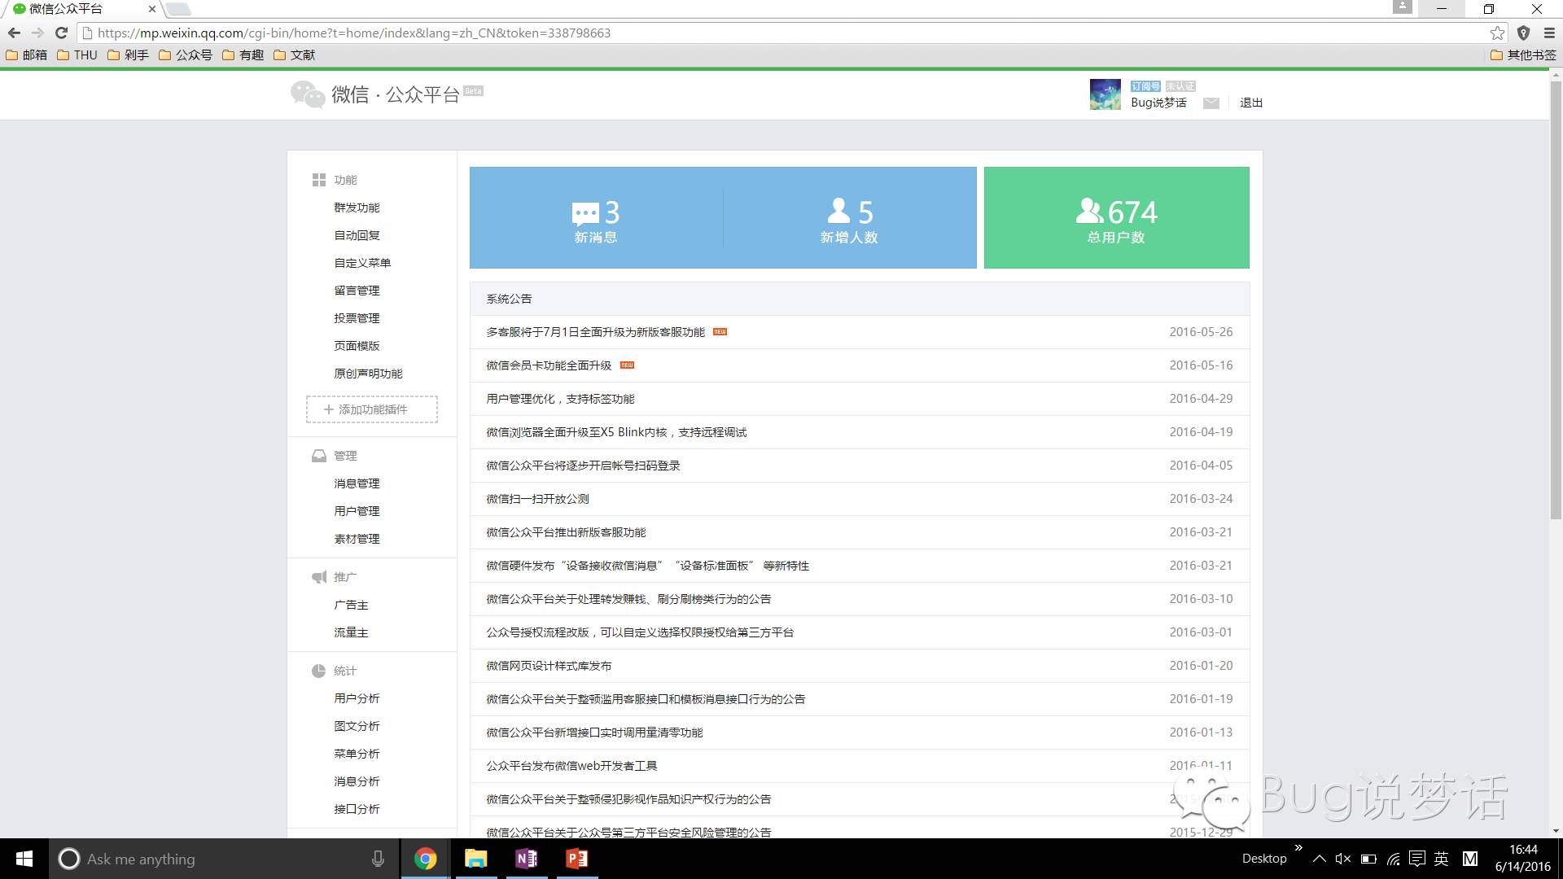Click the 新增人数 statistics card
The height and width of the screenshot is (879, 1563).
[849, 217]
